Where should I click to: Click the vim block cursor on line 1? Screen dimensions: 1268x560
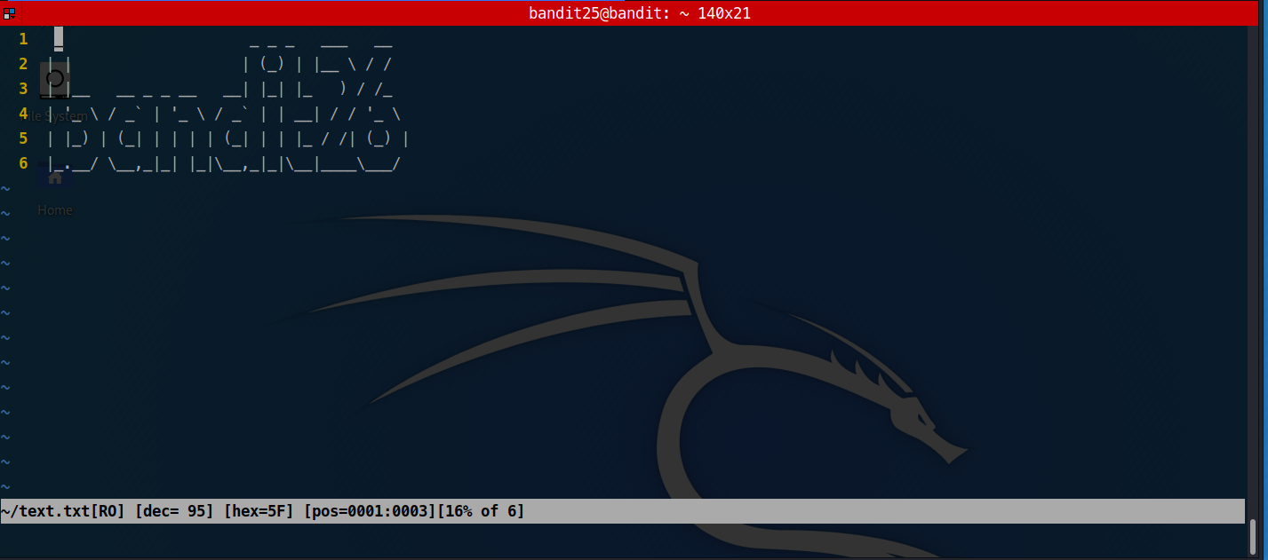point(59,39)
